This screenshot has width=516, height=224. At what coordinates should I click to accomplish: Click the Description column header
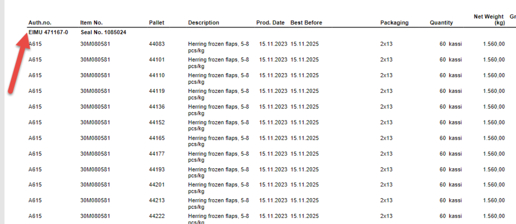203,23
